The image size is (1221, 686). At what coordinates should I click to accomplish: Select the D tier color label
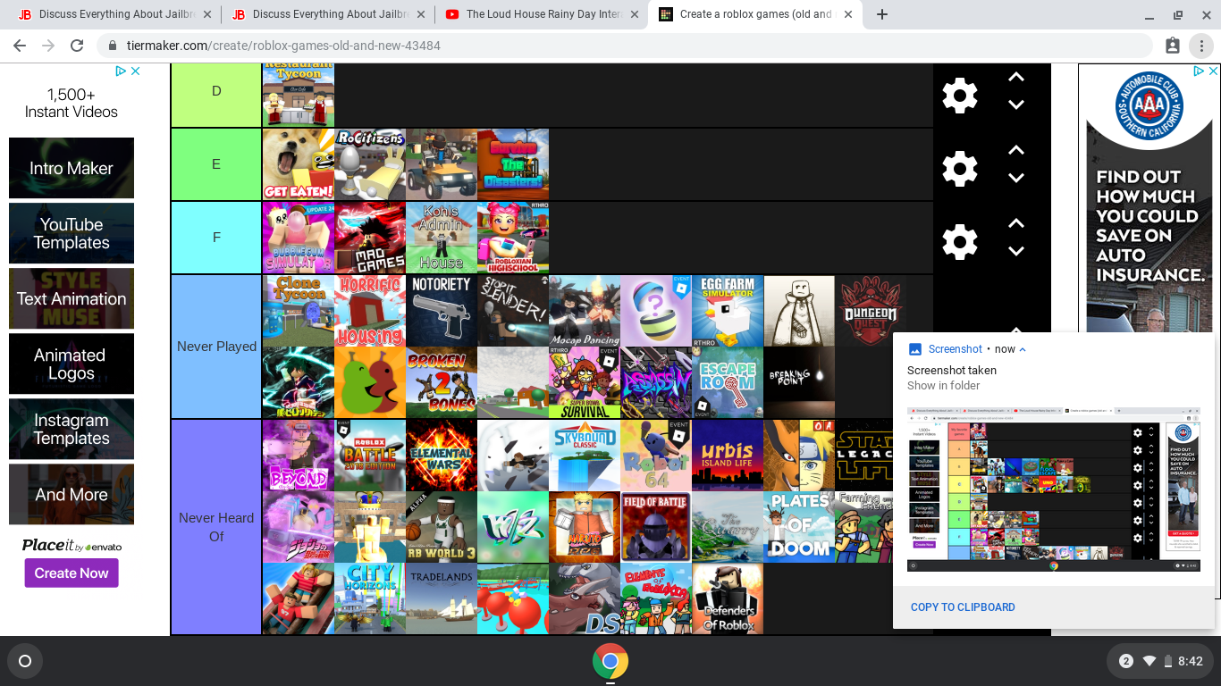(216, 91)
